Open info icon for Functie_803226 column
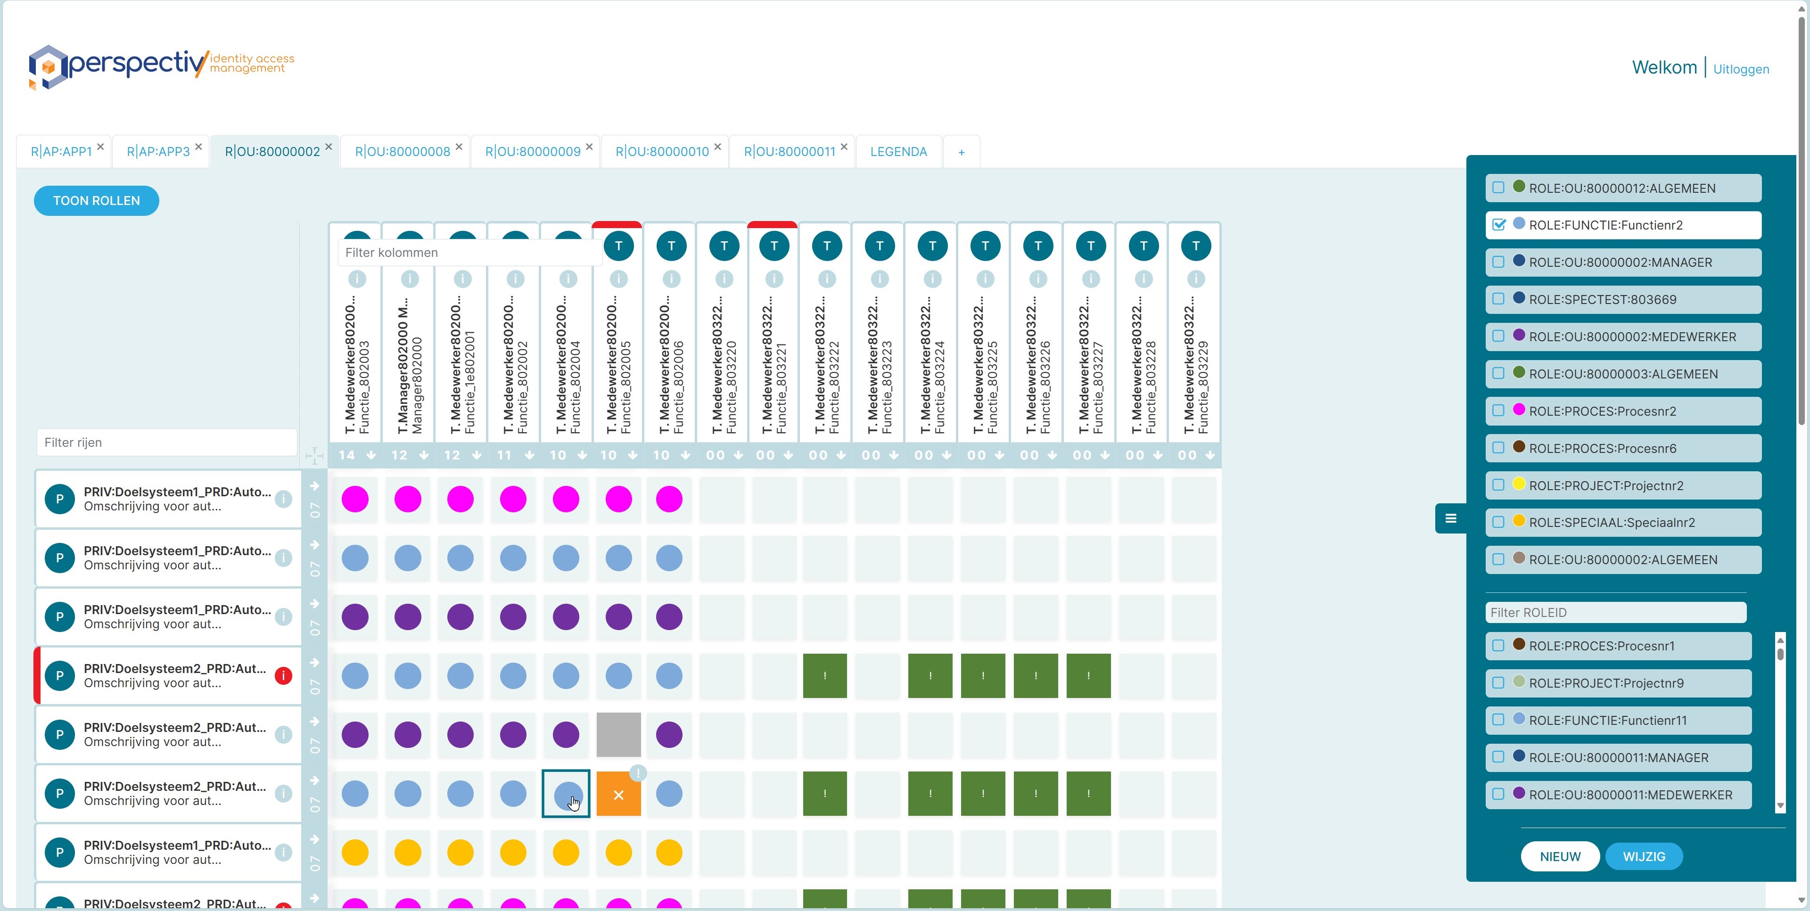1810x911 pixels. [x=1038, y=279]
